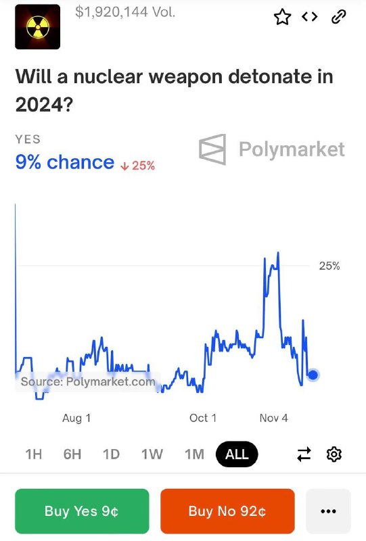Open the embed code icon
The height and width of the screenshot is (541, 366).
pos(310,16)
